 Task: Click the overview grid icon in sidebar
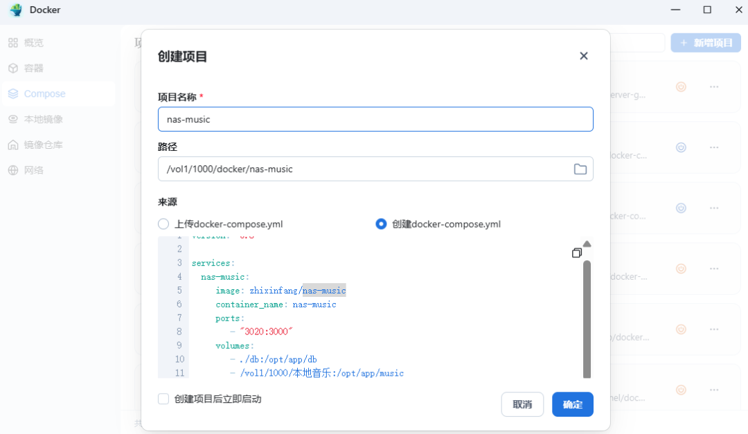pos(13,43)
